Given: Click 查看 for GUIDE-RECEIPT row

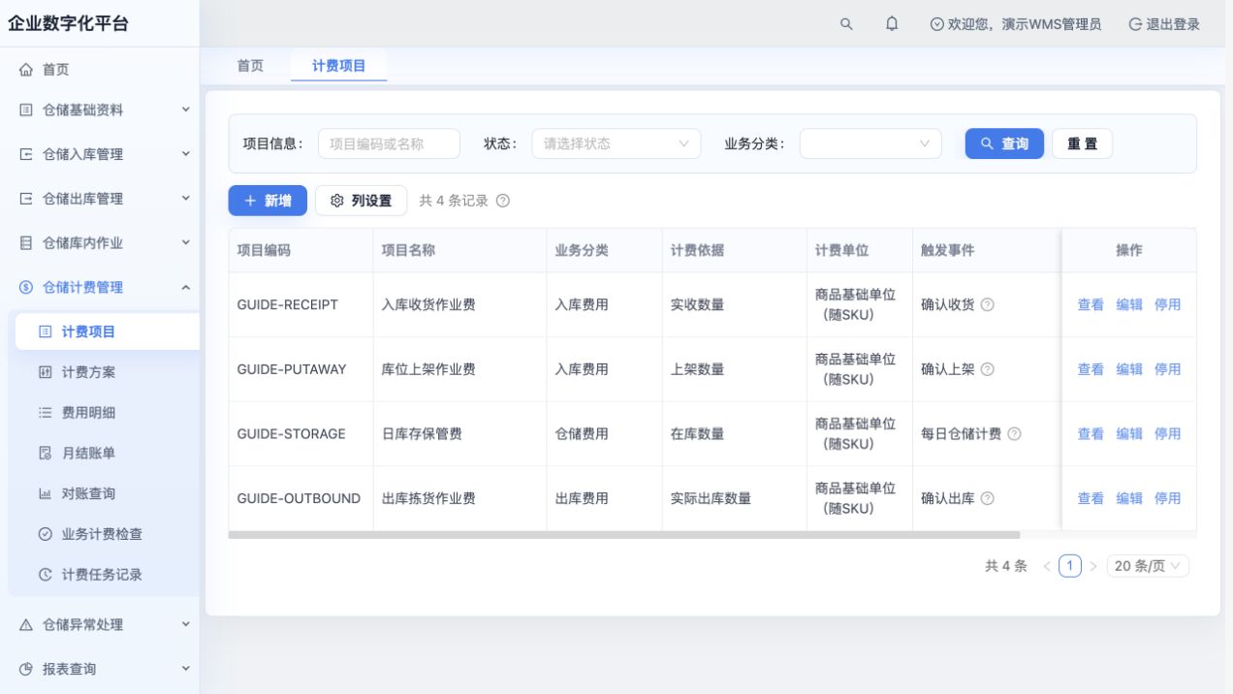Looking at the screenshot, I should tap(1091, 304).
